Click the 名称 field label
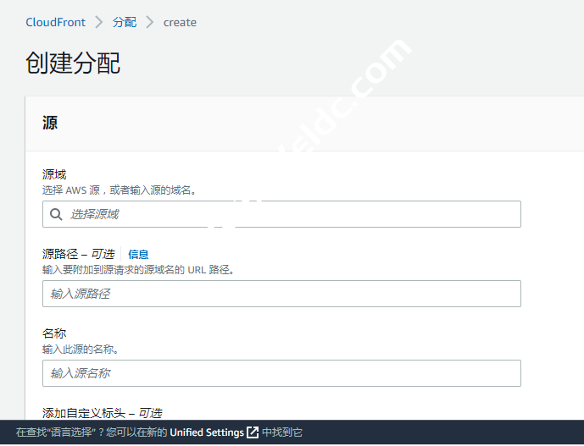 (54, 333)
